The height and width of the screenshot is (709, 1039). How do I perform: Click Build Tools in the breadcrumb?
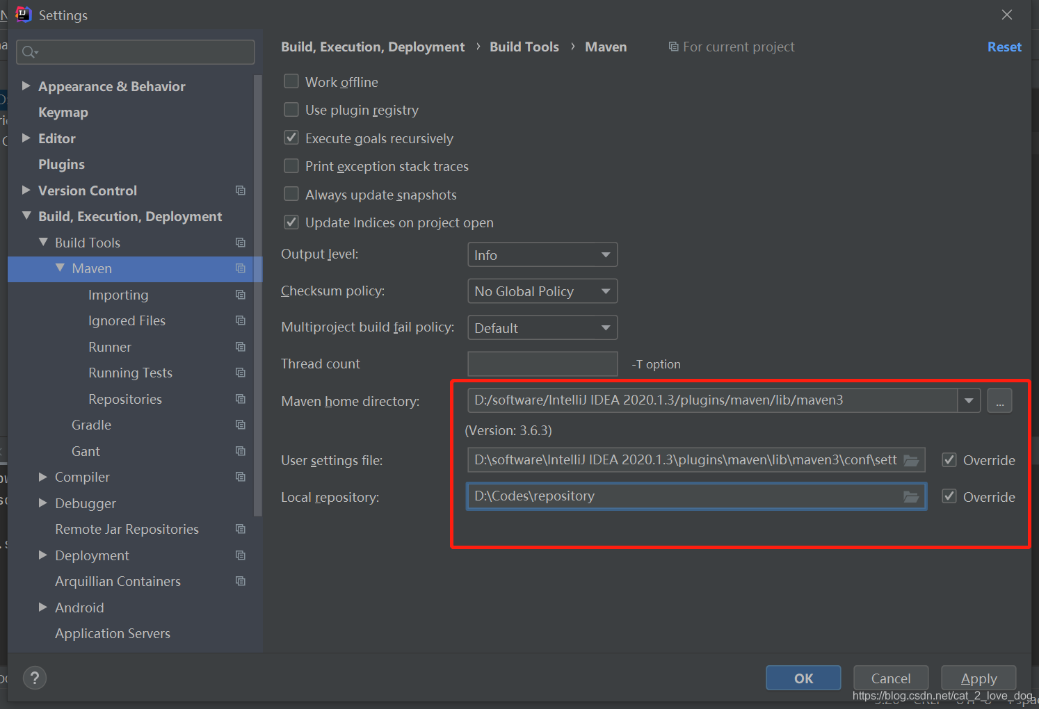pos(524,47)
